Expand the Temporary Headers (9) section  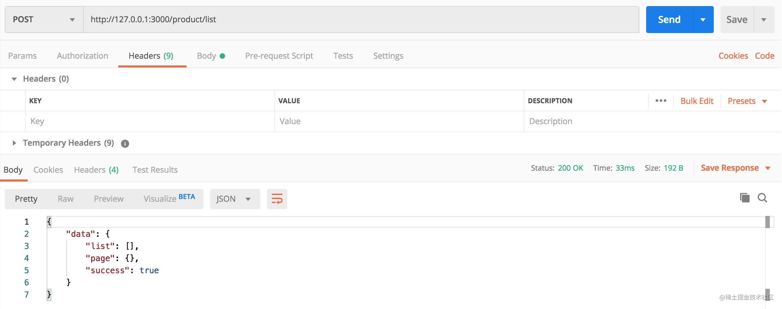pos(14,143)
